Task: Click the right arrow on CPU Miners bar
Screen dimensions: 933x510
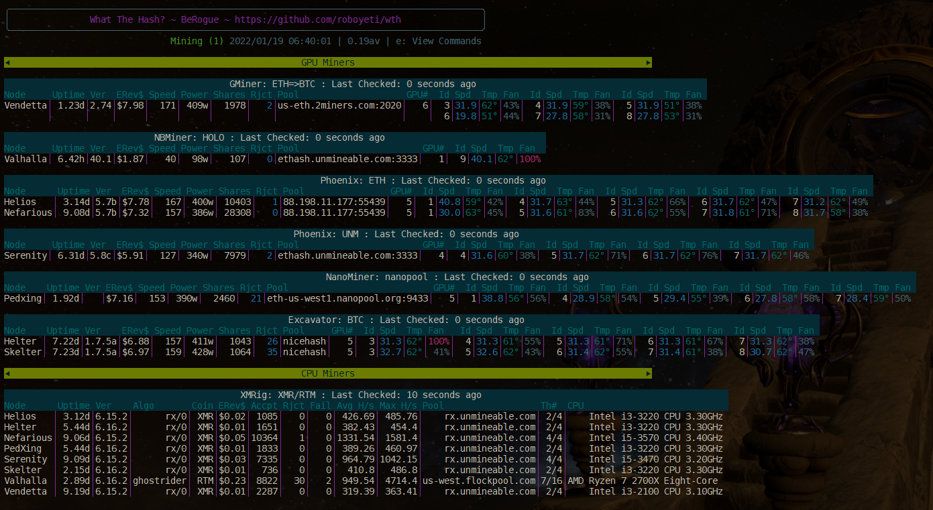Action: coord(648,373)
